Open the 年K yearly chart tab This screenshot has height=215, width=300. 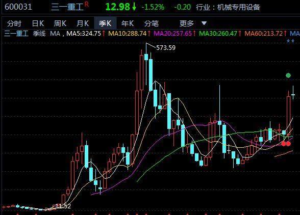pyautogui.click(x=128, y=24)
